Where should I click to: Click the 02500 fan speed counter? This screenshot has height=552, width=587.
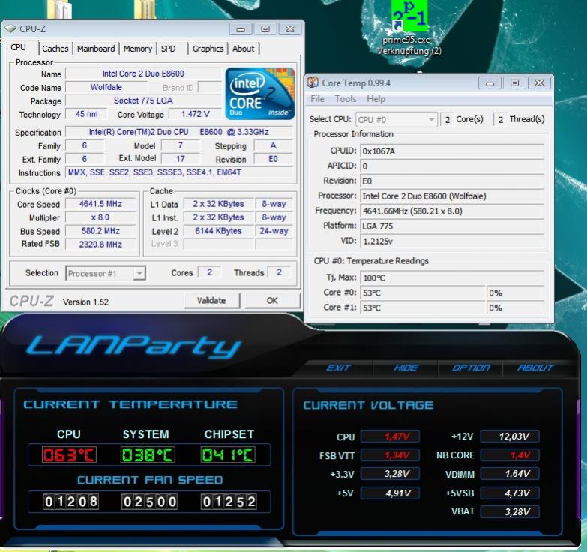[x=149, y=502]
